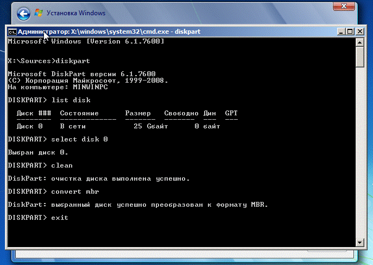Click the 'DISKPART> convert mbr' command
Screen dimensions: 373x265
(x=53, y=192)
